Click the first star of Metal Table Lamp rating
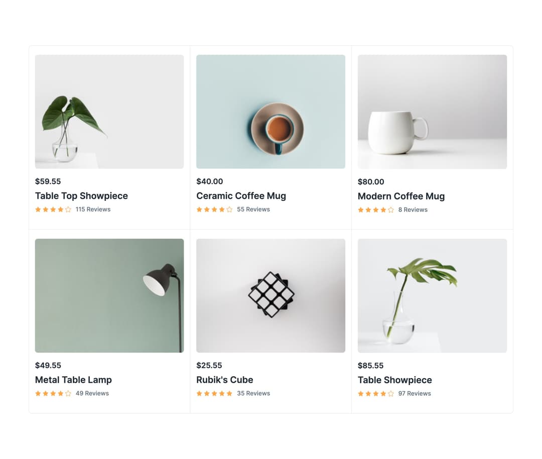 [x=38, y=394]
